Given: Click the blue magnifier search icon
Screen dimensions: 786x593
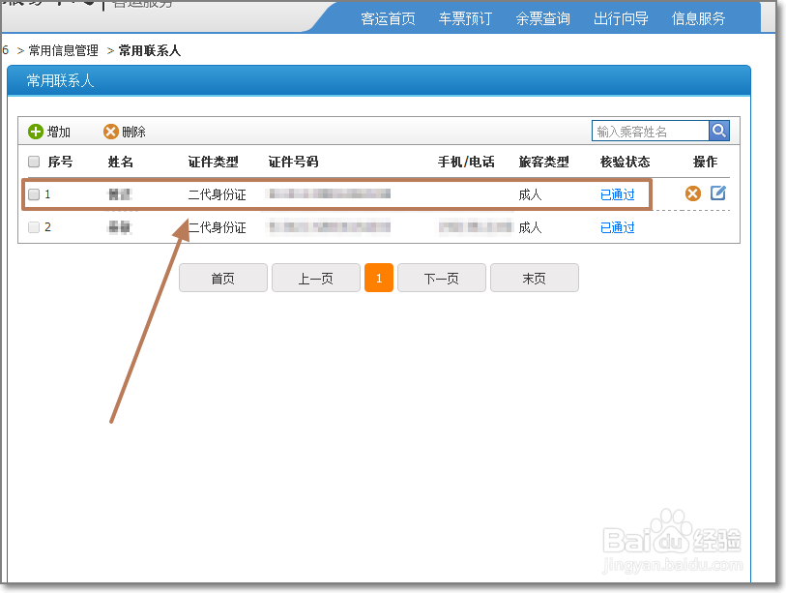Looking at the screenshot, I should tap(717, 131).
